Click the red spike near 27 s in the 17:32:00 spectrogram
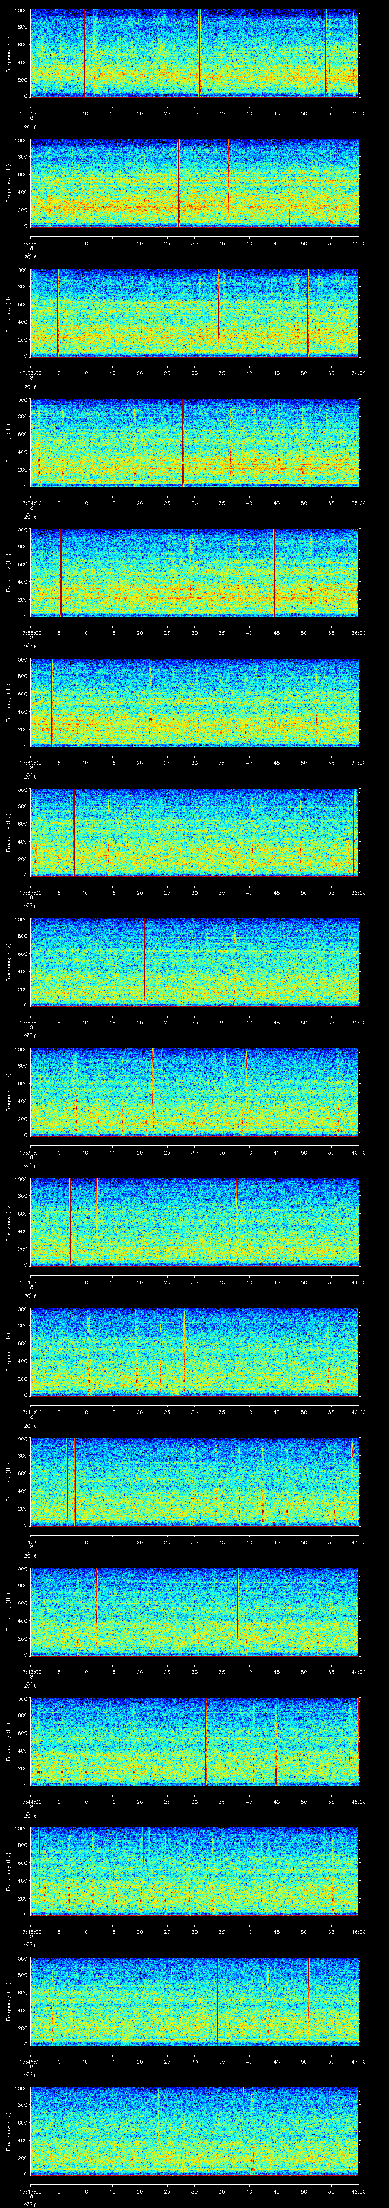Image resolution: width=389 pixels, height=2208 pixels. click(179, 183)
